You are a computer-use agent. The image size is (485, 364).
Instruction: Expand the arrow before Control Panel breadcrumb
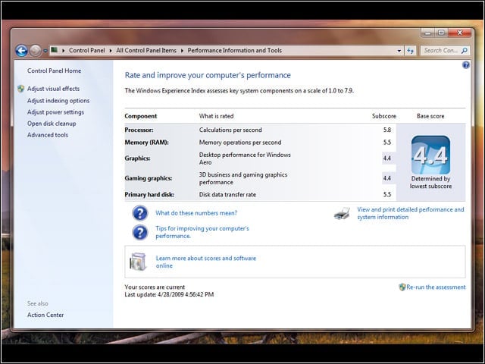point(63,51)
